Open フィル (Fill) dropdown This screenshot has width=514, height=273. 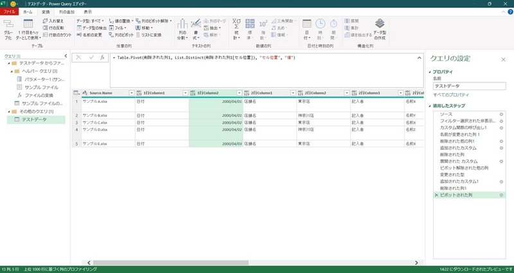point(118,28)
